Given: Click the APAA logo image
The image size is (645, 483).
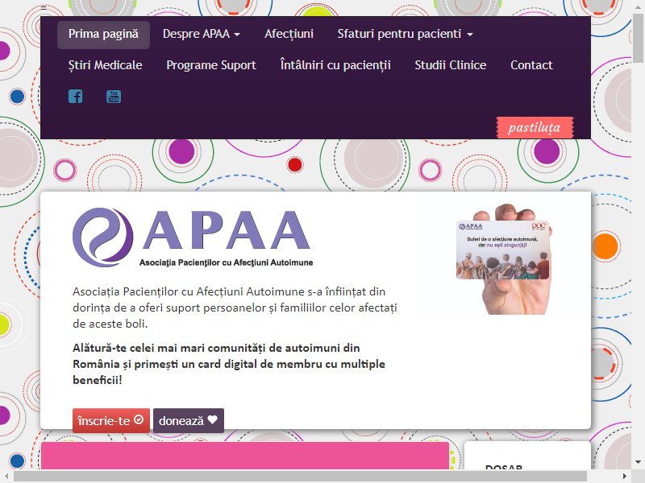Looking at the screenshot, I should [x=193, y=237].
